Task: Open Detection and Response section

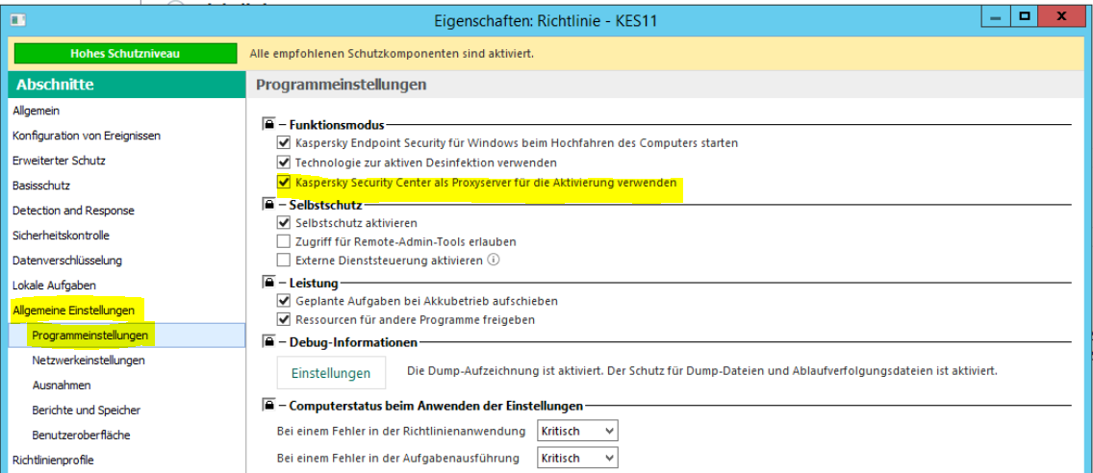Action: [73, 211]
